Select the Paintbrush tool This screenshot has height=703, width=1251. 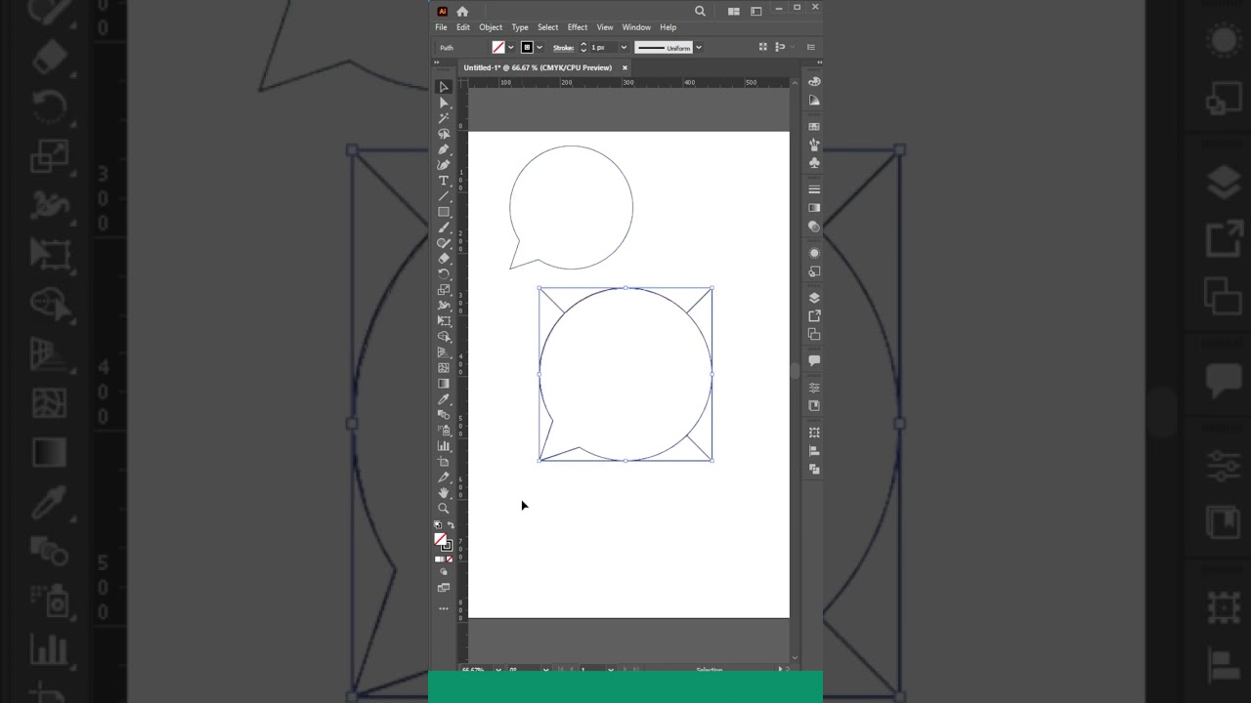tap(444, 227)
